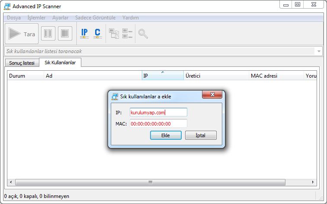Click the horizontal scrollbar left arrow

point(11,182)
